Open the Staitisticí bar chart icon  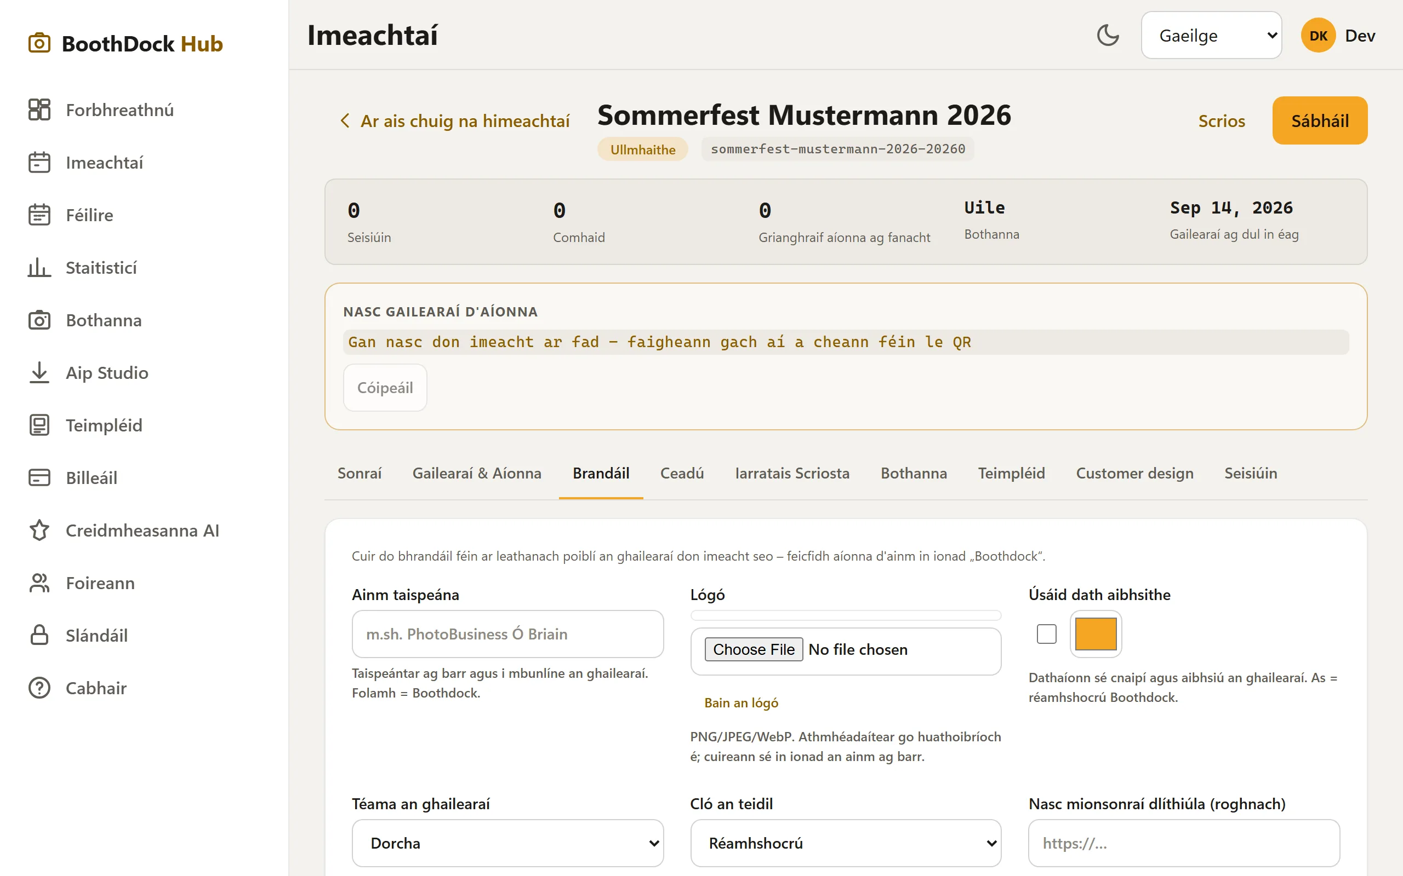coord(39,268)
